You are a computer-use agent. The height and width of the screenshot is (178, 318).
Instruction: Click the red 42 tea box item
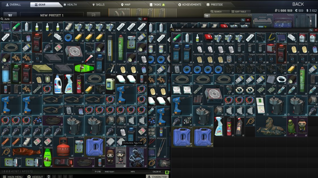coord(271,48)
